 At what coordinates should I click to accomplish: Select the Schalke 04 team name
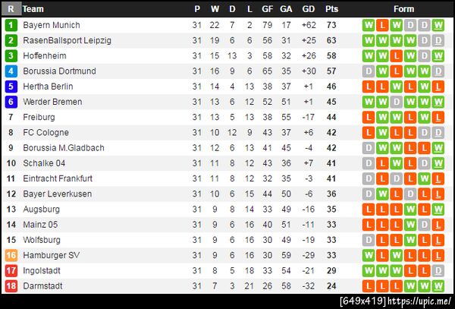[44, 163]
